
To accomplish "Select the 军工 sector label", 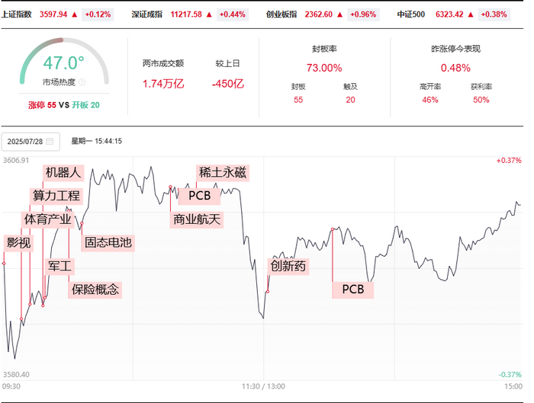I will tap(60, 266).
